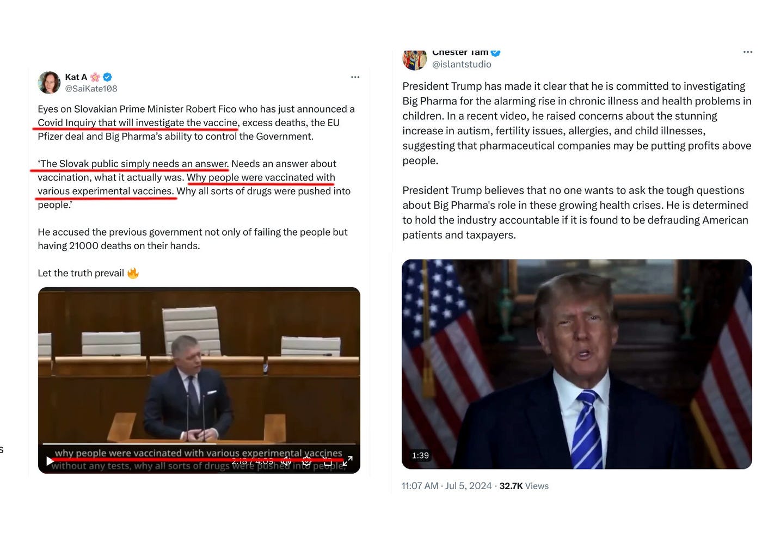Play the Robert Fico video
Screen dimensions: 762x544
50,461
